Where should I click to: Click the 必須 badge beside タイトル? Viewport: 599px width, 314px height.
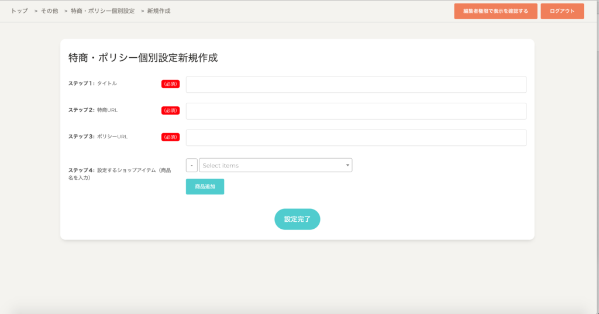pos(170,84)
